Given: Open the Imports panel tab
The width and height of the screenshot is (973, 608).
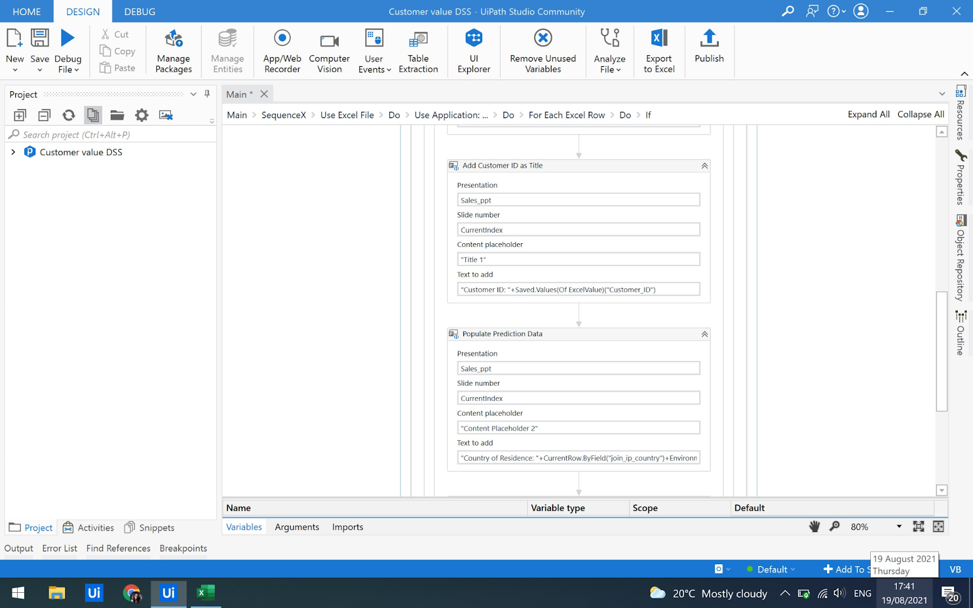Looking at the screenshot, I should (347, 527).
